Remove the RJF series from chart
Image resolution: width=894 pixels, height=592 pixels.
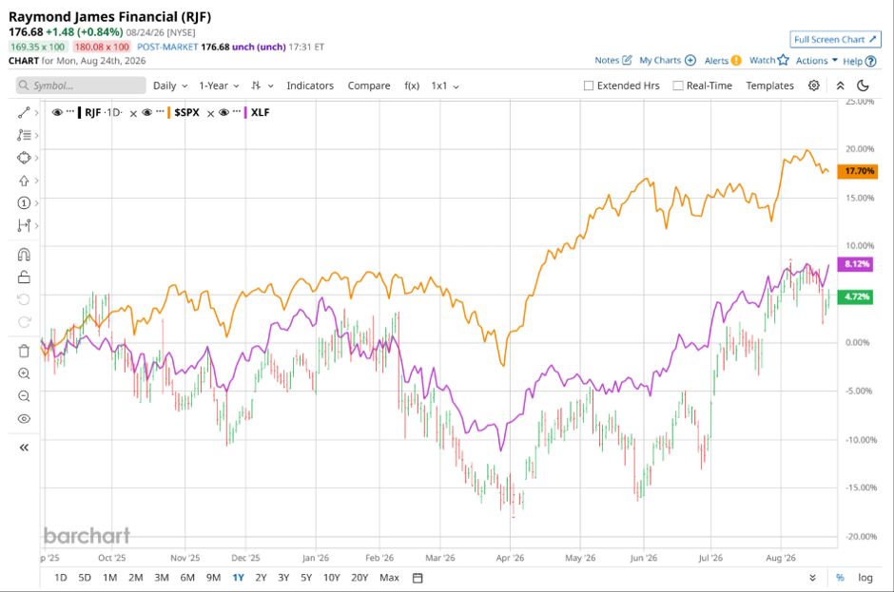[133, 113]
